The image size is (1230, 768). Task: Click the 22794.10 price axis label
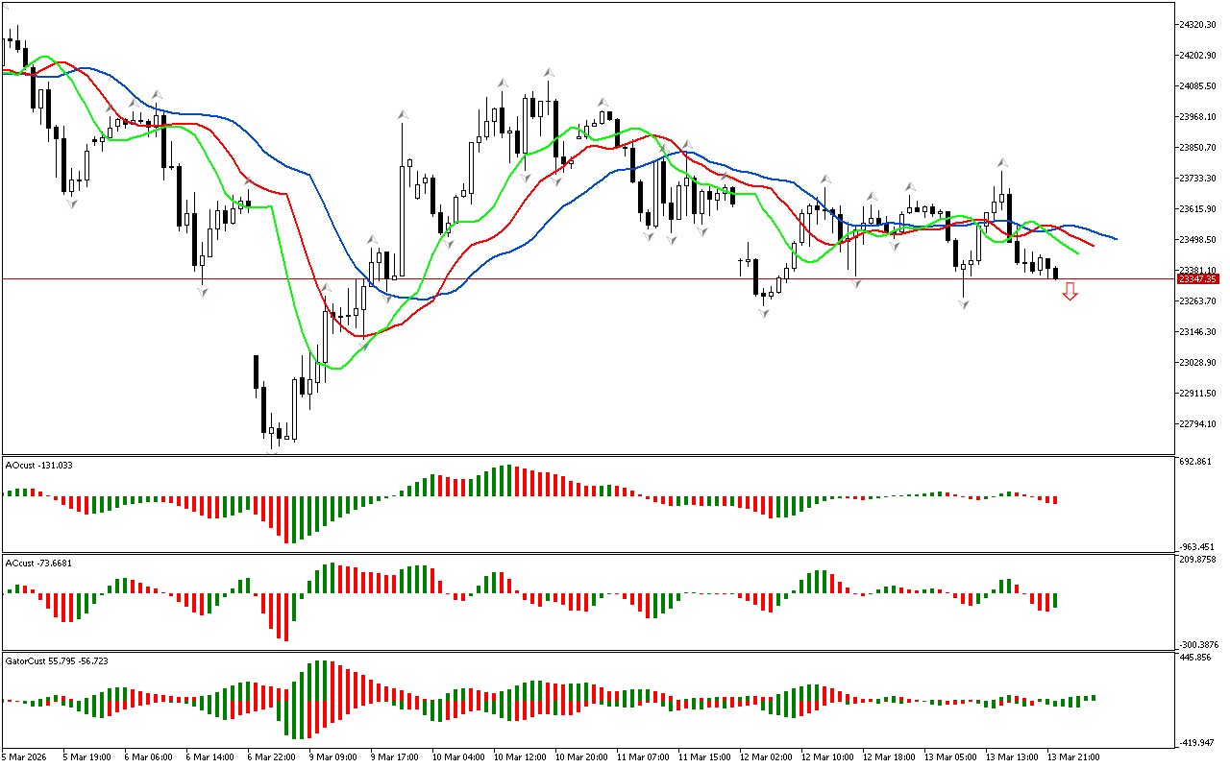(1199, 424)
